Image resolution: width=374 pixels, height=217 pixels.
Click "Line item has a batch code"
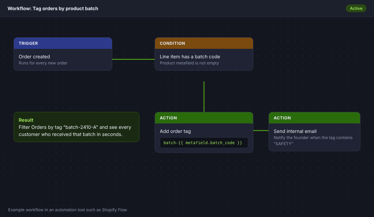point(190,57)
